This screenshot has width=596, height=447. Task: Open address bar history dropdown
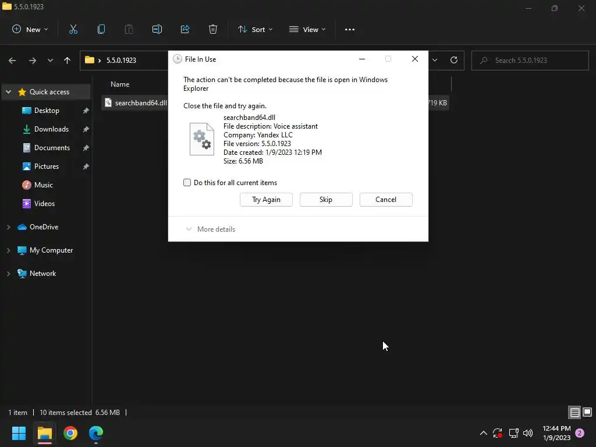click(x=435, y=60)
